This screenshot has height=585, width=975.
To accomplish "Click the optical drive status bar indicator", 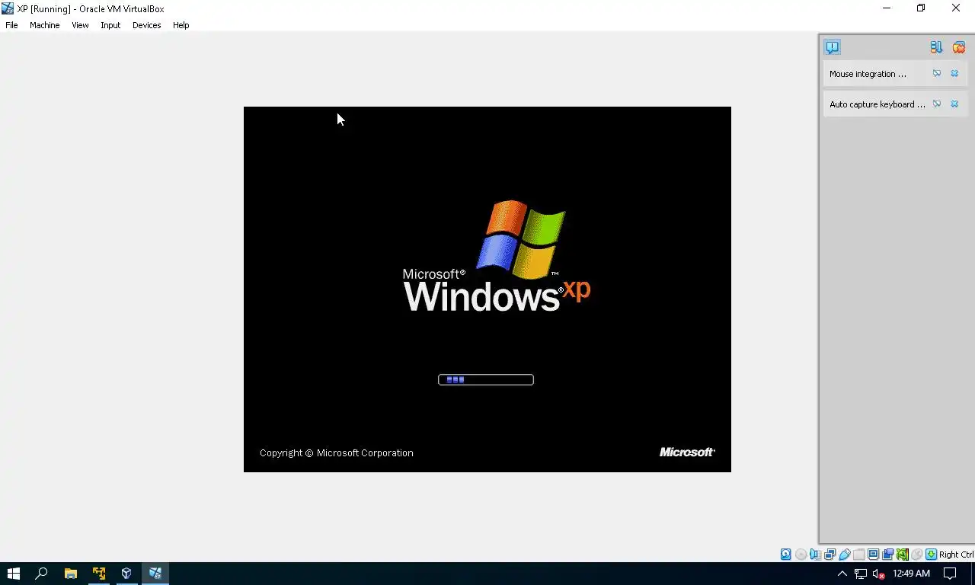I will (801, 555).
